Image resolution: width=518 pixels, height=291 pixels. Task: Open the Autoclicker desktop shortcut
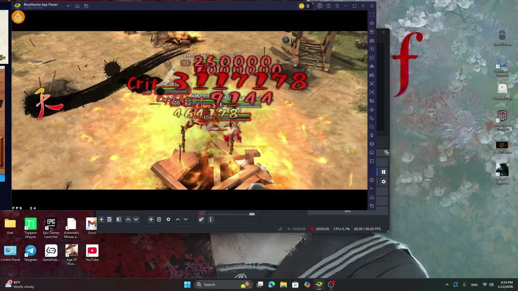(502, 38)
